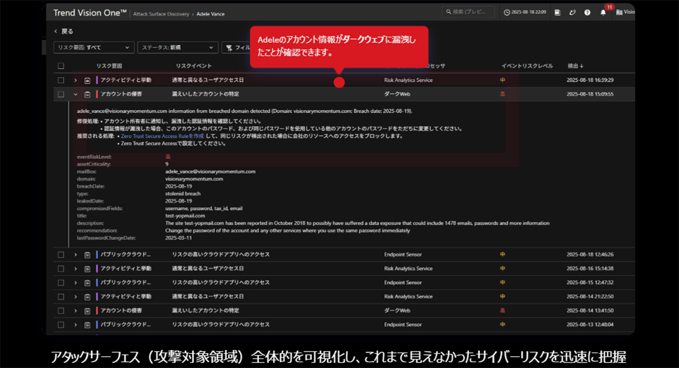Click the clipboard icon in the 08-15 12:47:32 row
The width and height of the screenshot is (679, 368).
point(88,283)
